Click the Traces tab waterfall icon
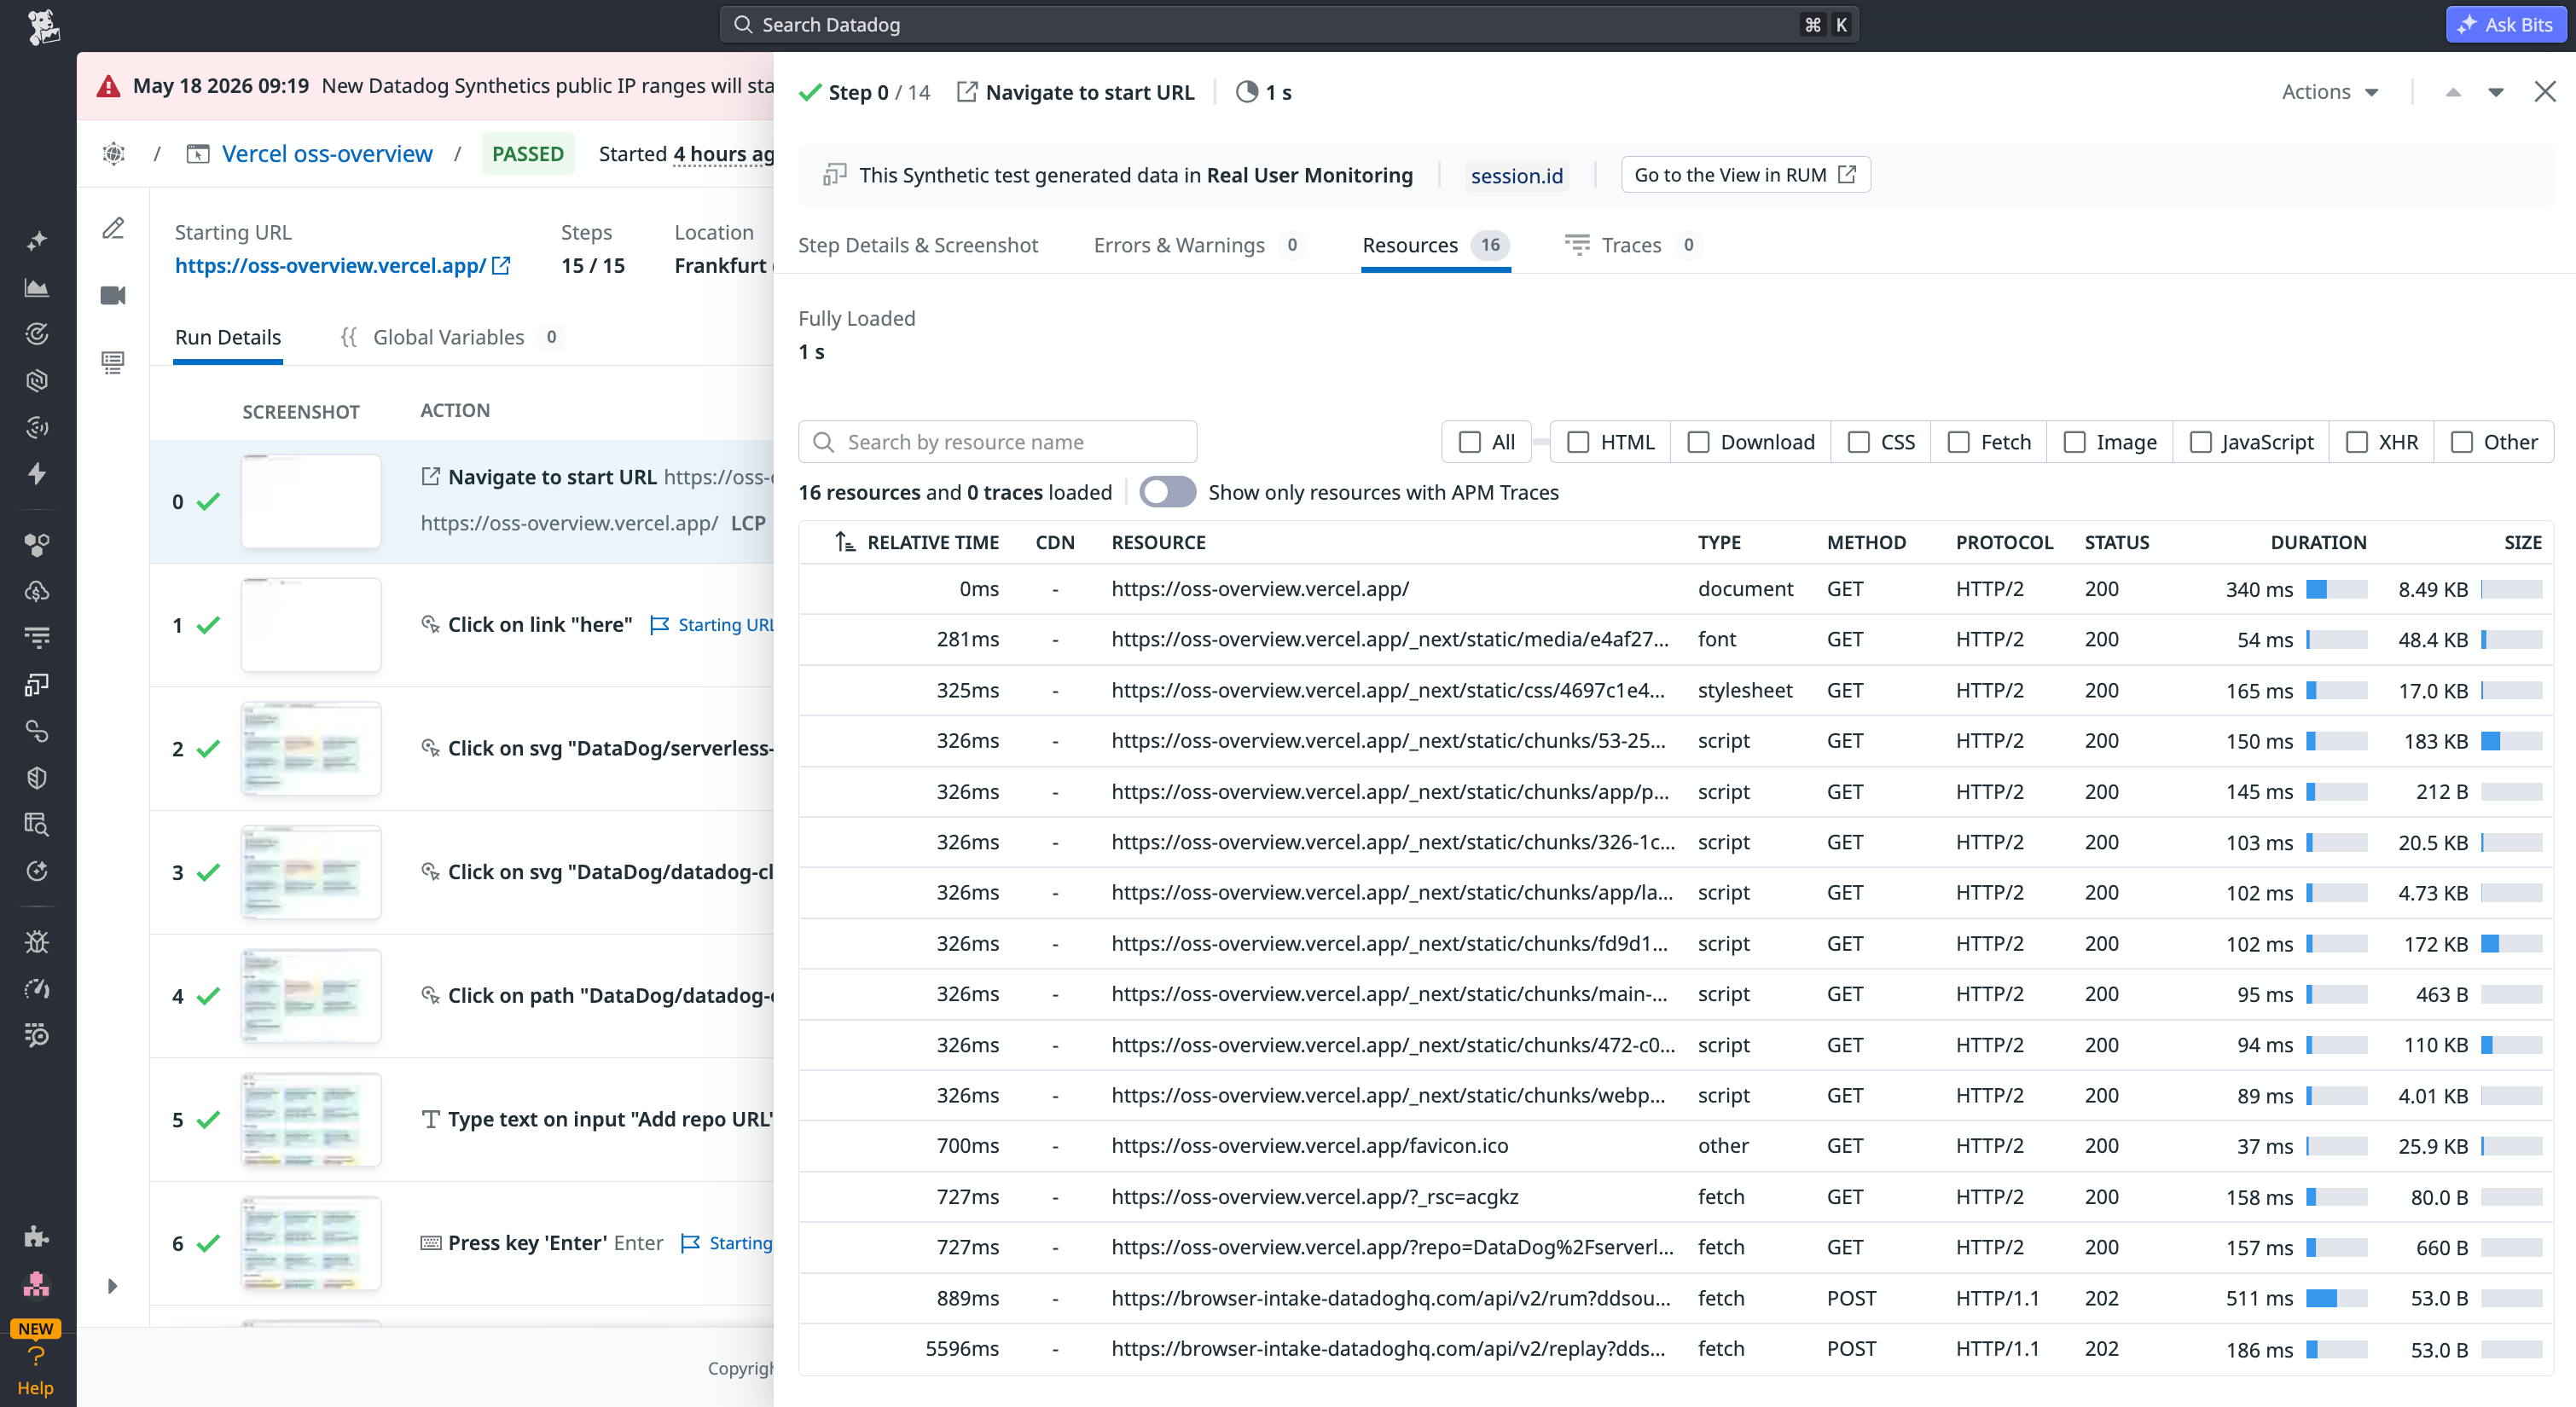The image size is (2576, 1407). click(1577, 245)
